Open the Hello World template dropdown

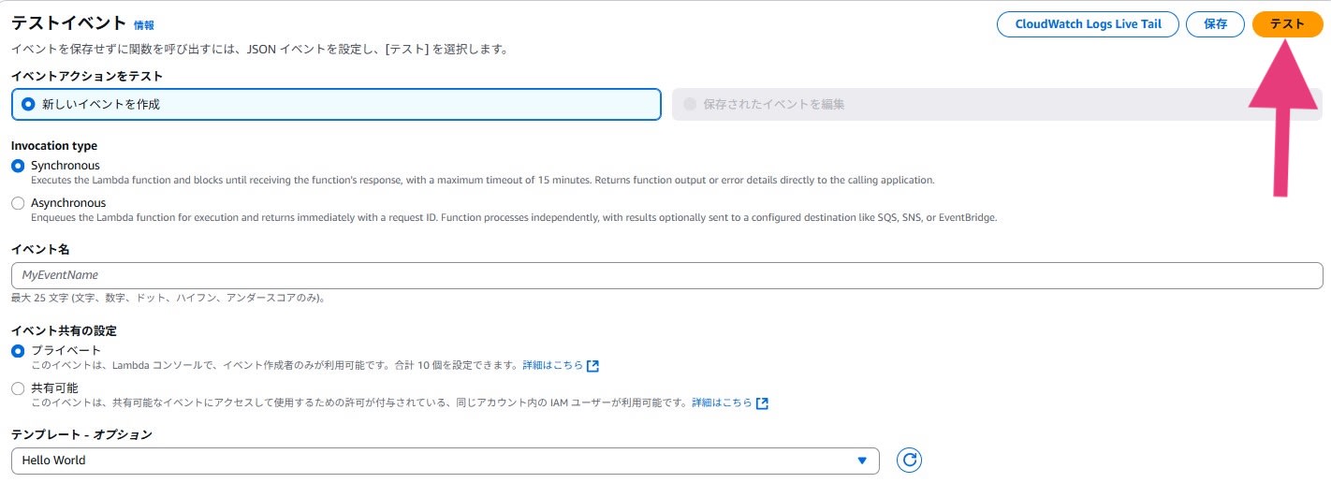tap(445, 461)
